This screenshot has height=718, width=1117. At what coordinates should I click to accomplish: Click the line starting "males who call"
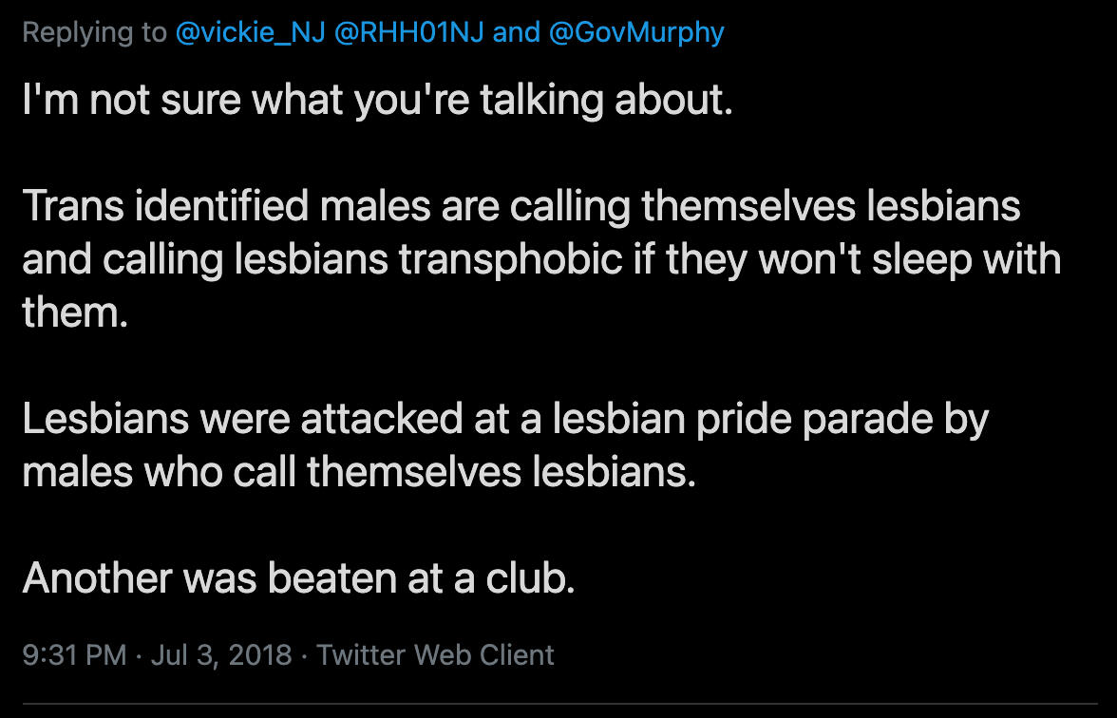point(359,472)
